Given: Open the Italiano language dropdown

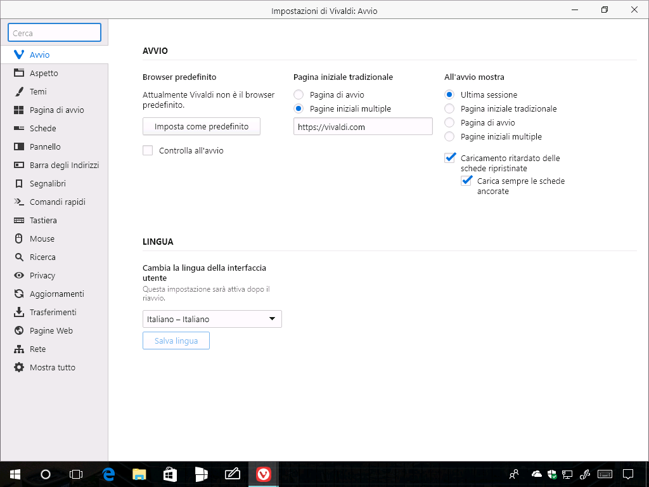Looking at the screenshot, I should [212, 319].
